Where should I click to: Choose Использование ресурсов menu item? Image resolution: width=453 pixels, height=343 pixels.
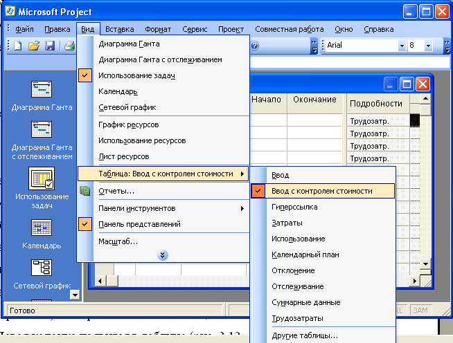[163, 140]
